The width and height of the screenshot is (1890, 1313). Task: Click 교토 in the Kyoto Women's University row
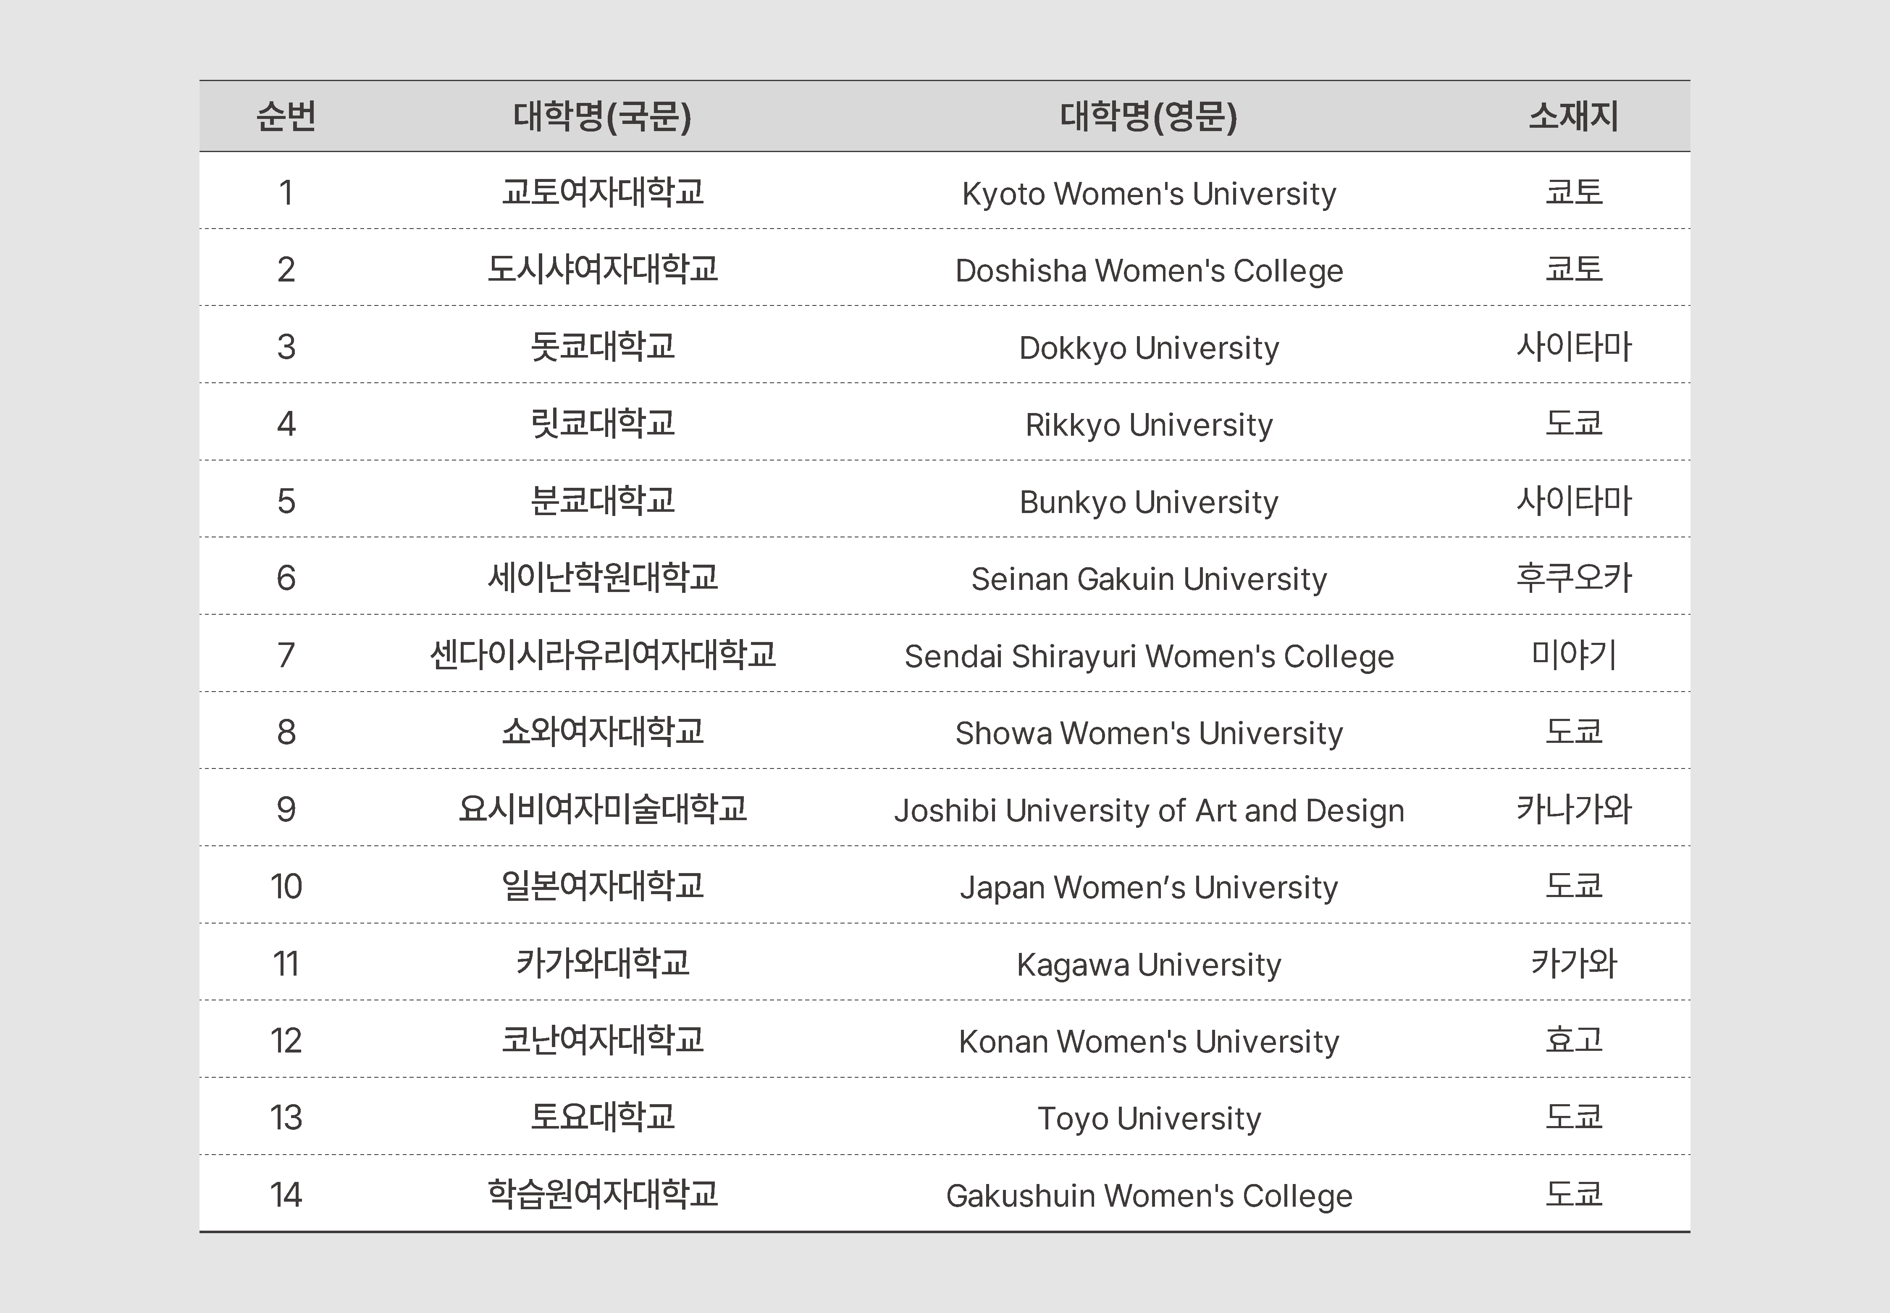(1573, 192)
